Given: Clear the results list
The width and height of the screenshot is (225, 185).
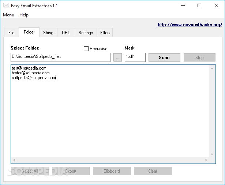Looking at the screenshot, I should (153, 171).
